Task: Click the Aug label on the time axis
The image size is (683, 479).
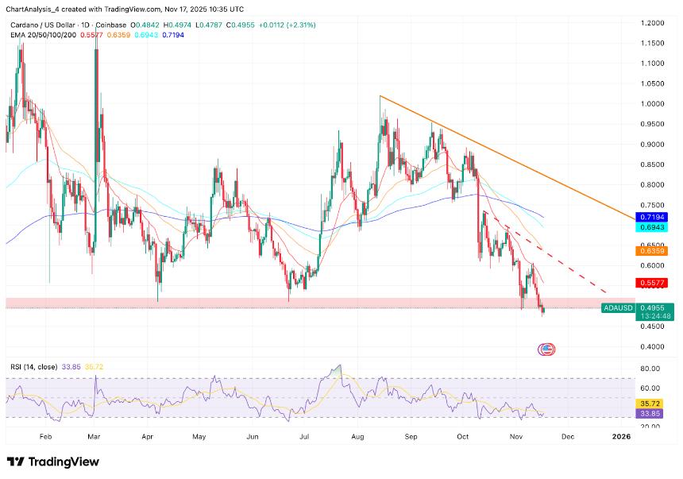Action: [x=357, y=436]
